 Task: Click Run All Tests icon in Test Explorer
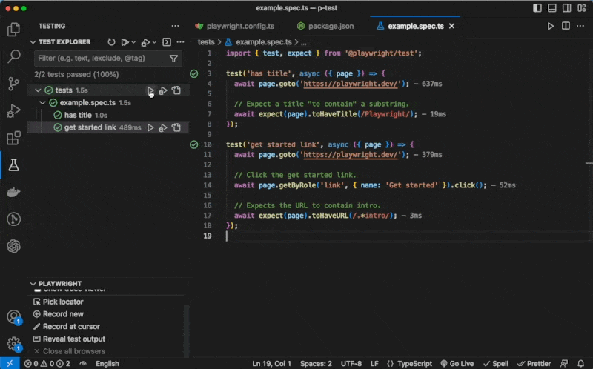tap(125, 42)
